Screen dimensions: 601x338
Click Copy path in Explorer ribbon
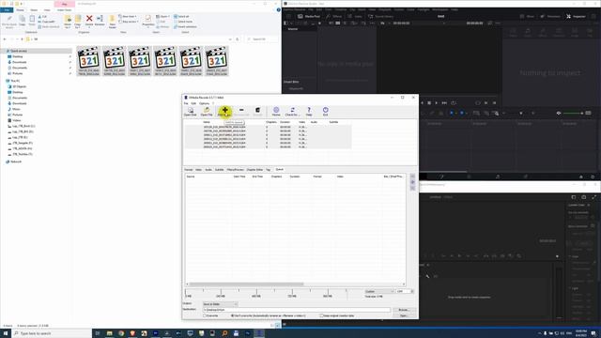[x=46, y=22]
